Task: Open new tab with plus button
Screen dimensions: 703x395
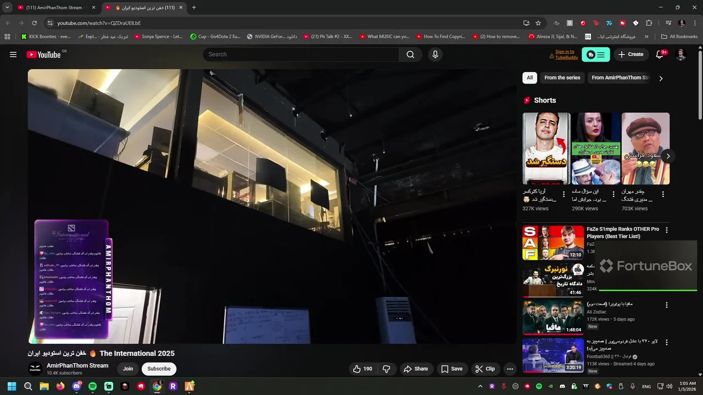Action: 193,8
